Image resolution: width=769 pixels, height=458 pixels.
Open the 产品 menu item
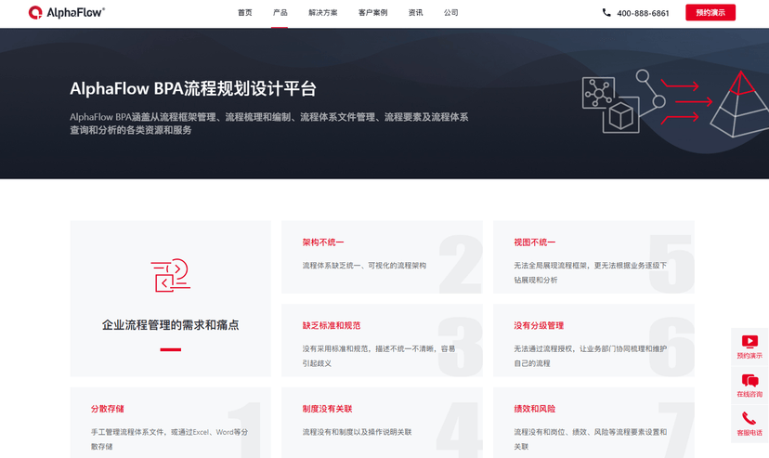coord(280,13)
